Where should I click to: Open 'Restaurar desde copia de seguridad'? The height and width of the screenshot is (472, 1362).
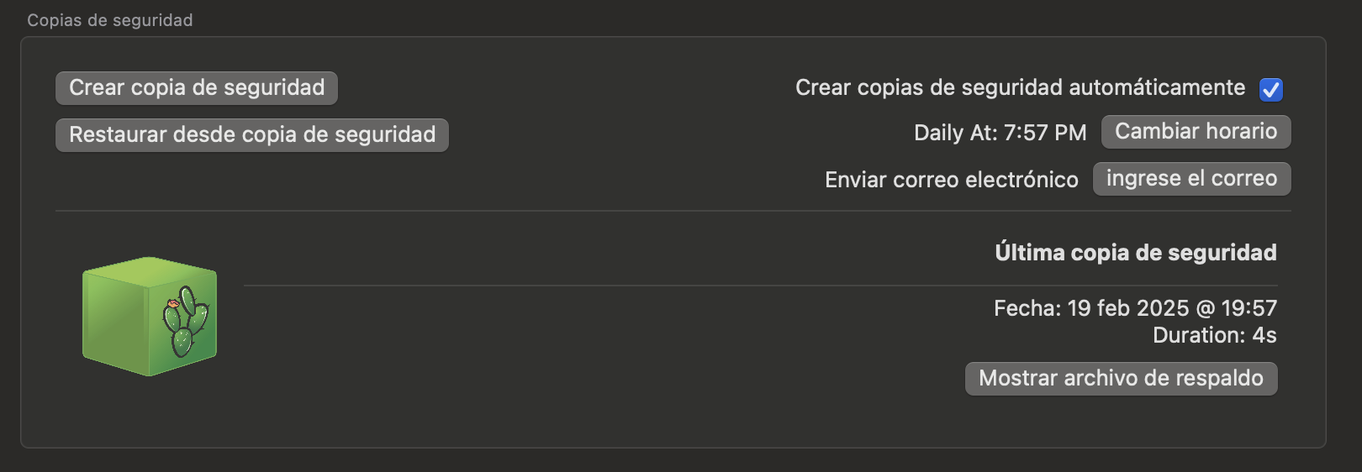pos(252,135)
